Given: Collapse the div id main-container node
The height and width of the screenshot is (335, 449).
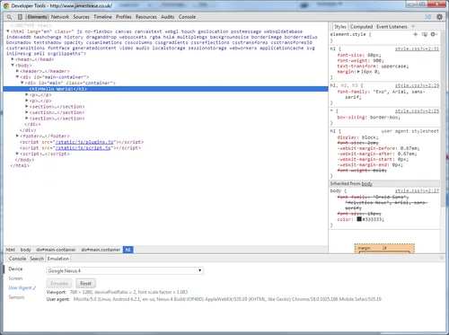Looking at the screenshot, I should pyautogui.click(x=18, y=77).
